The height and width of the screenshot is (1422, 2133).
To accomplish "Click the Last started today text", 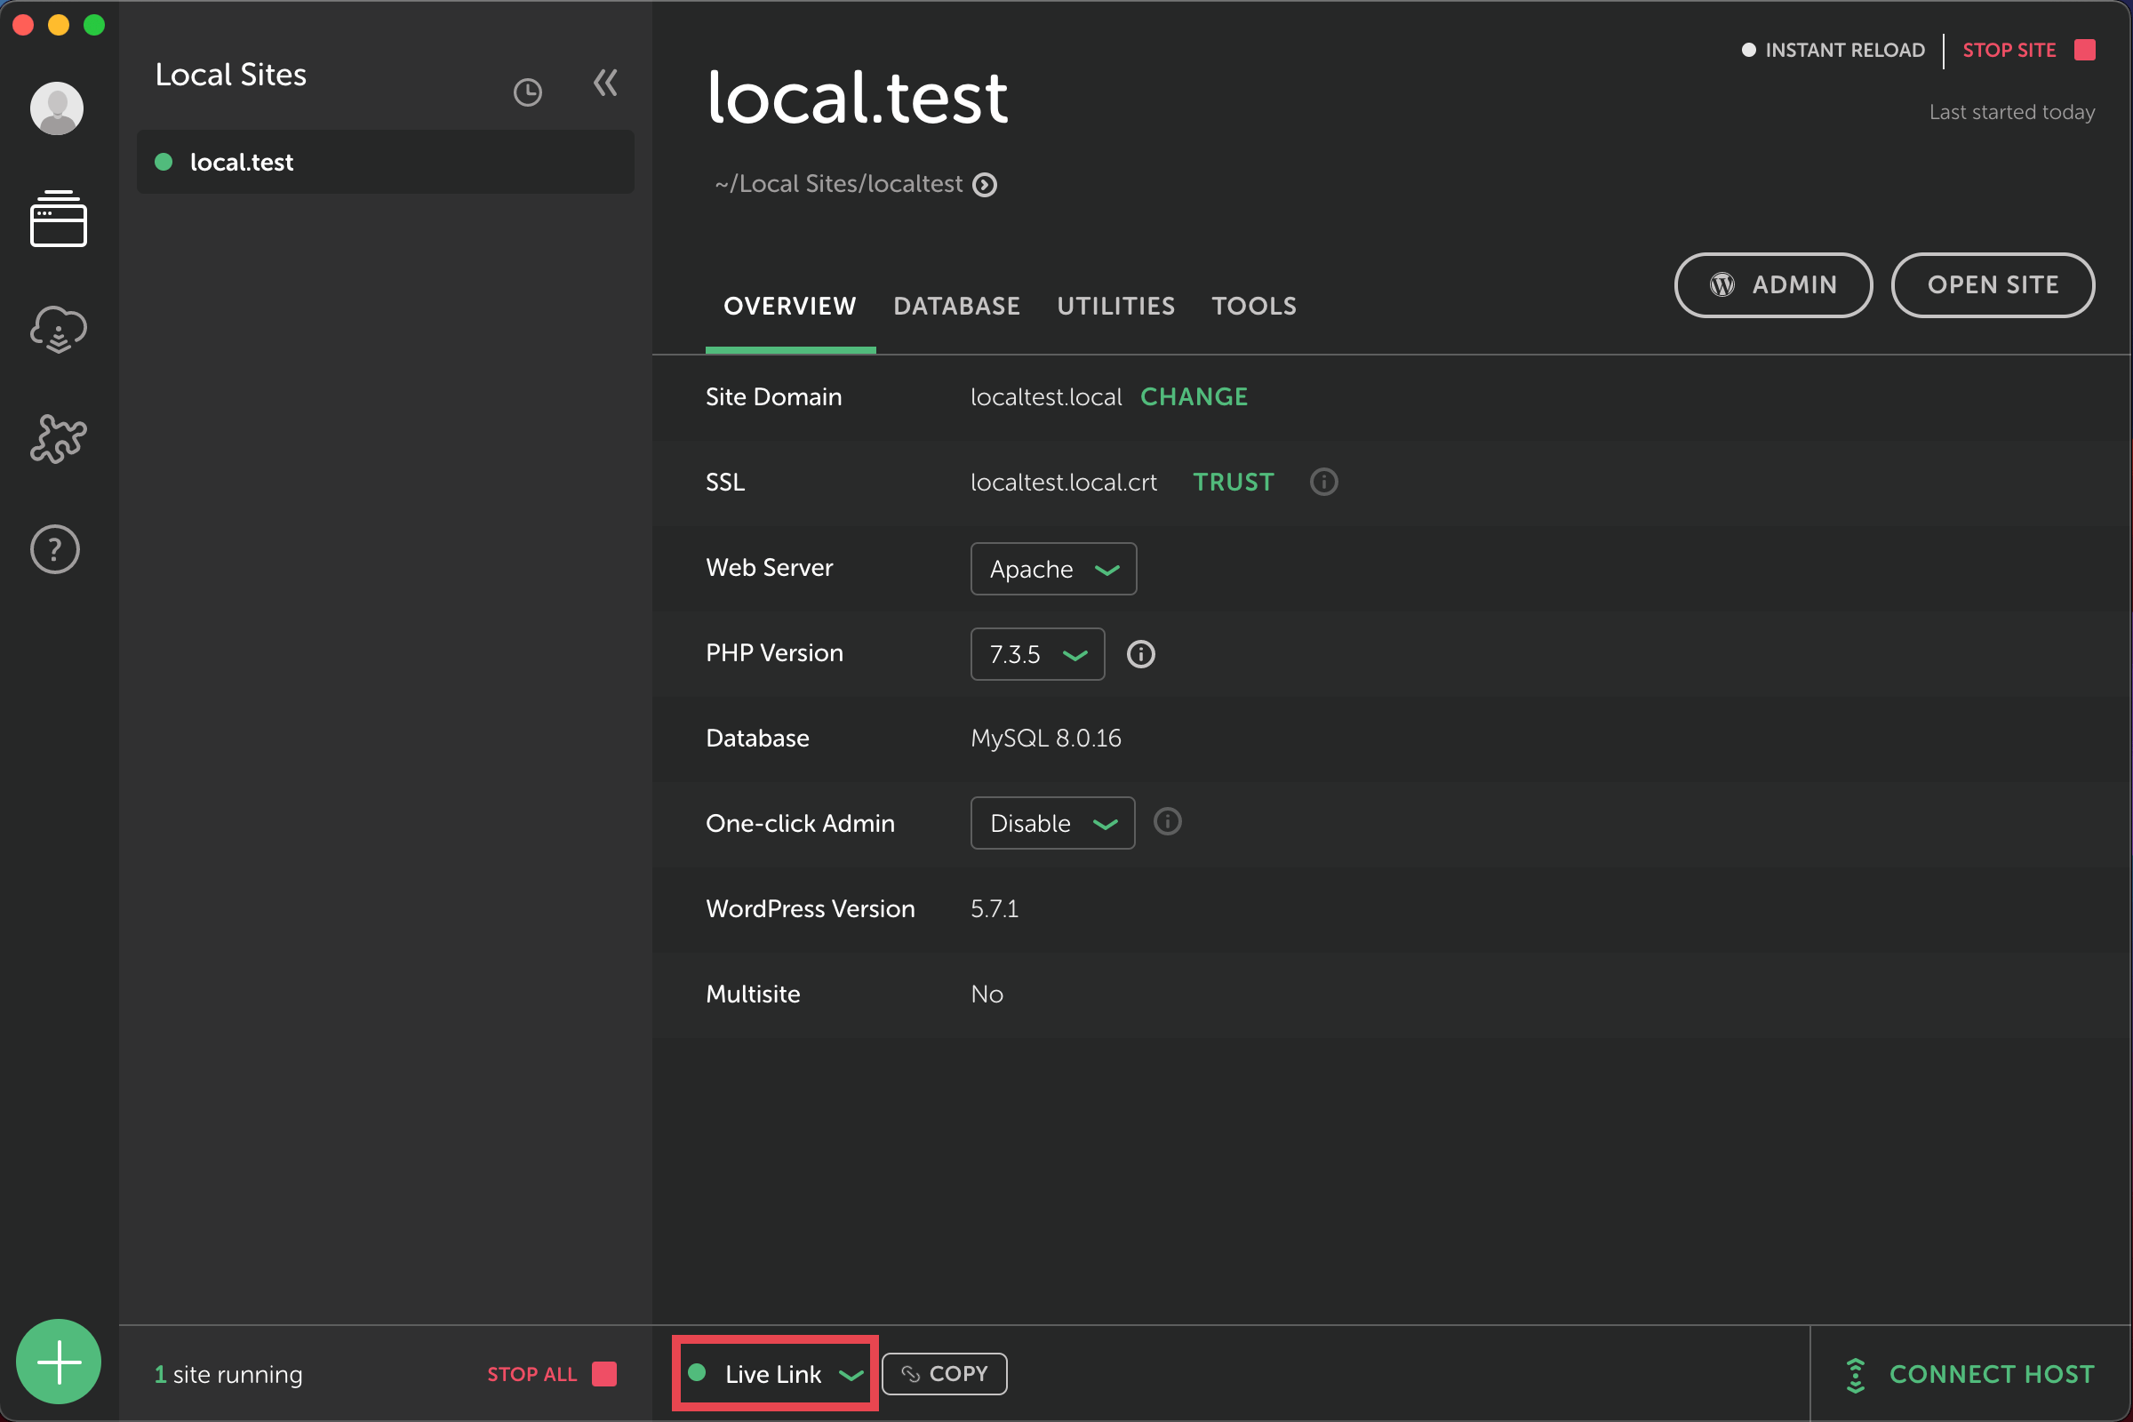I will tap(2011, 112).
